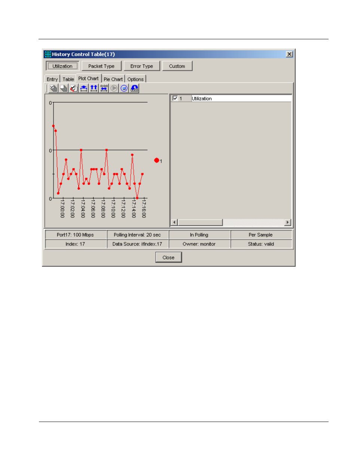
Task: Close the History Control Table window
Action: point(289,54)
